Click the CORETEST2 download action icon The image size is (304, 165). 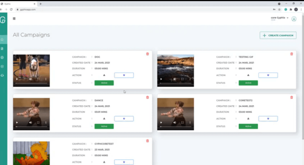point(248,118)
